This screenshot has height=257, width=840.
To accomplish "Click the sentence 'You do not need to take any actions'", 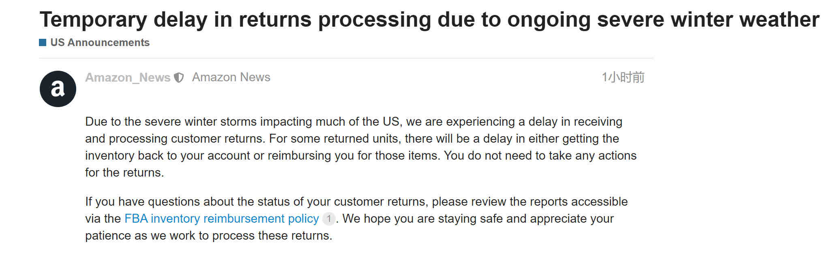I will (x=540, y=156).
